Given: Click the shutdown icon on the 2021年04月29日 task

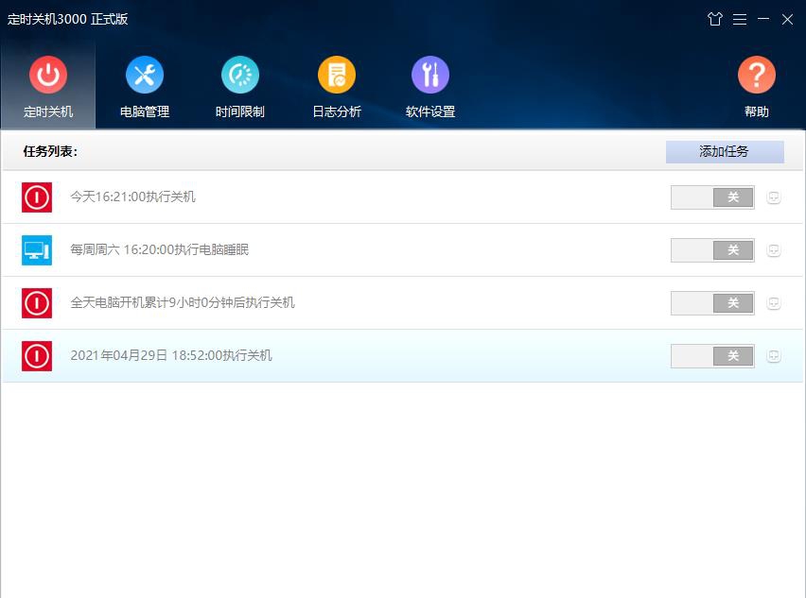Looking at the screenshot, I should point(36,355).
